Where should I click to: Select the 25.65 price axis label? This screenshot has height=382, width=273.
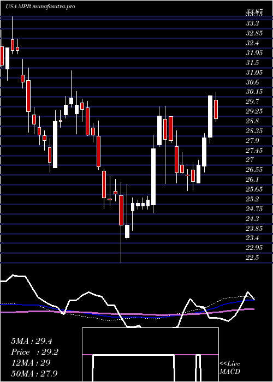pyautogui.click(x=254, y=189)
